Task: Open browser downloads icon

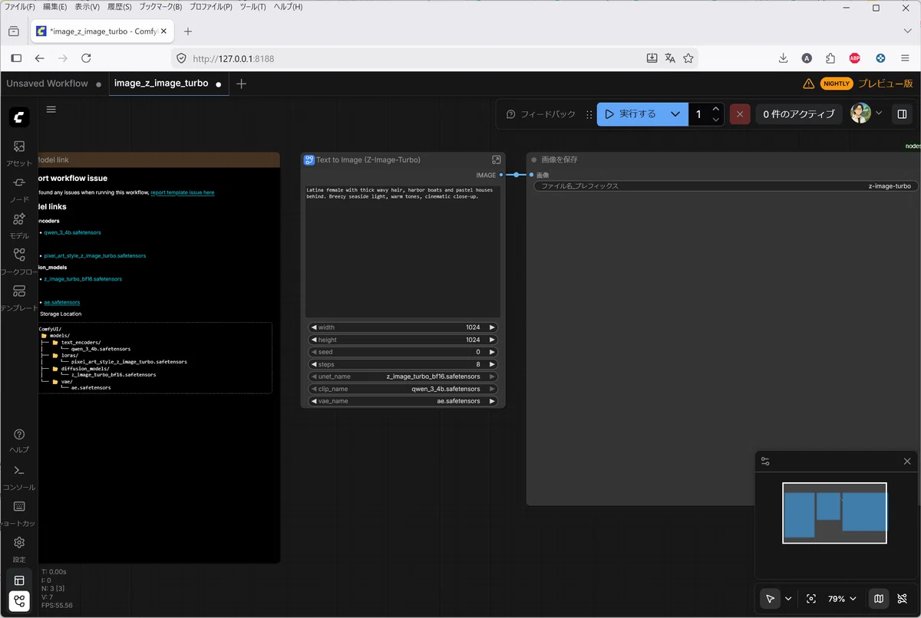Action: point(783,58)
